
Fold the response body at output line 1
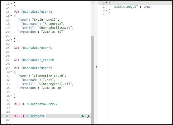(x=106, y=3)
